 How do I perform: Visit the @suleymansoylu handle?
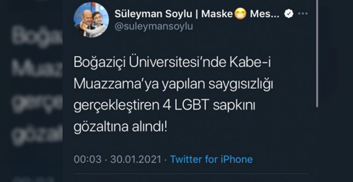[154, 27]
